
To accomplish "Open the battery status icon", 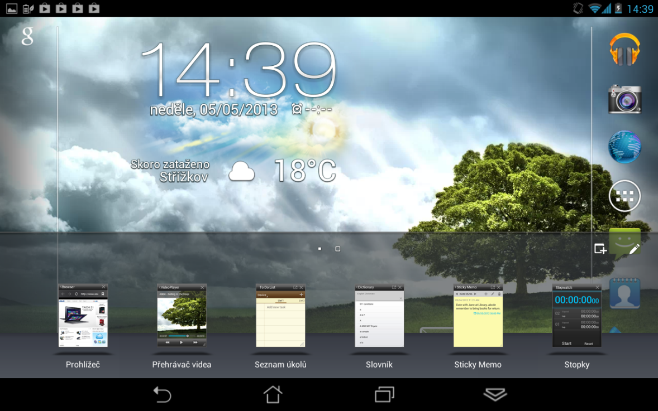I will tap(618, 8).
